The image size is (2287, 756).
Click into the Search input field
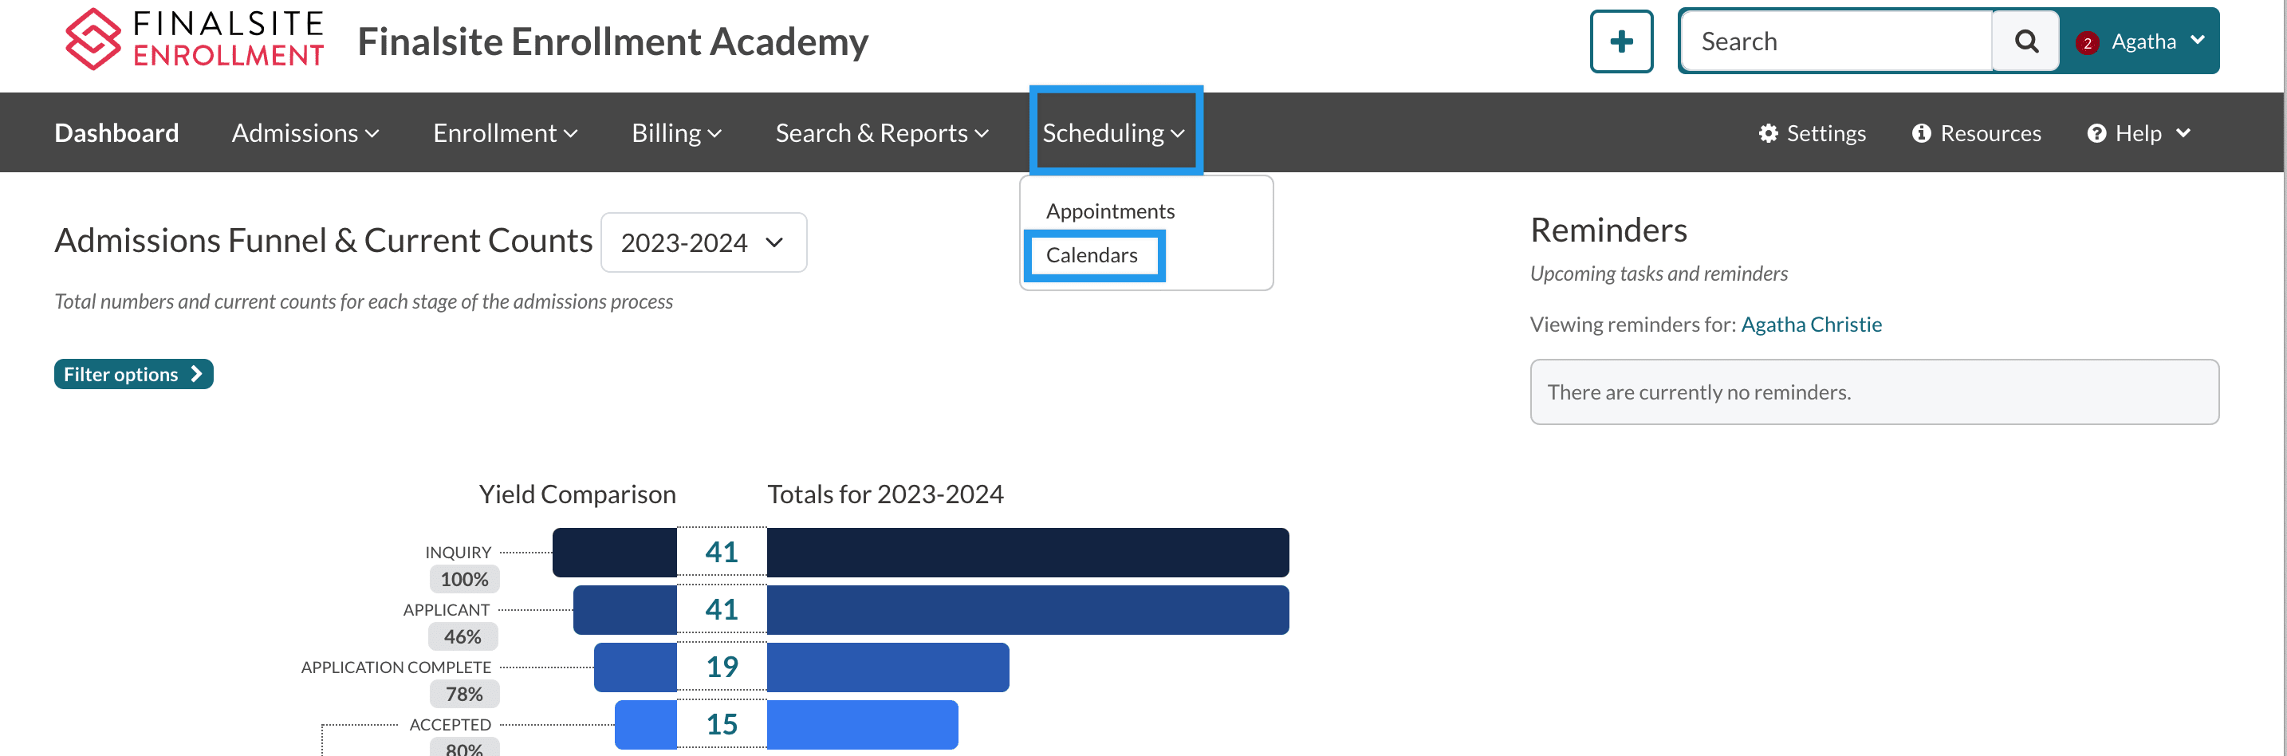[1836, 41]
